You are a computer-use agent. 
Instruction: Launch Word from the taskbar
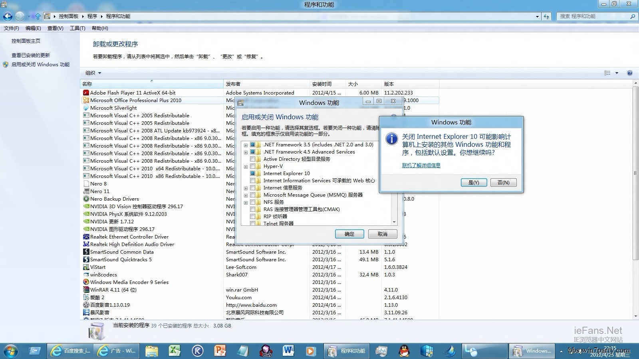point(288,351)
